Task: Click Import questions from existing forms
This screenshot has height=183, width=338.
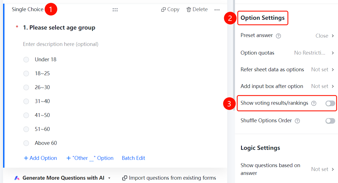Action: coord(173,178)
